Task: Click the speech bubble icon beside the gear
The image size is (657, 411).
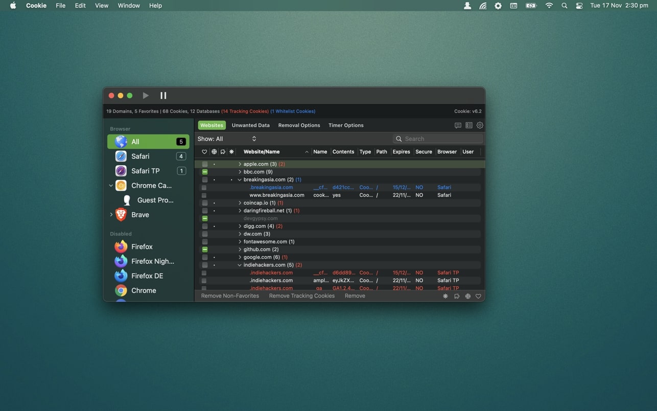Action: coord(458,125)
